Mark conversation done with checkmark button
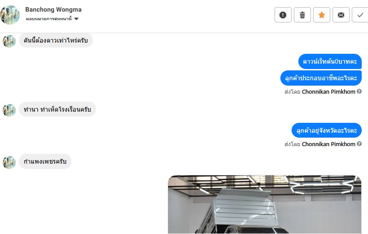The image size is (368, 234). (360, 15)
